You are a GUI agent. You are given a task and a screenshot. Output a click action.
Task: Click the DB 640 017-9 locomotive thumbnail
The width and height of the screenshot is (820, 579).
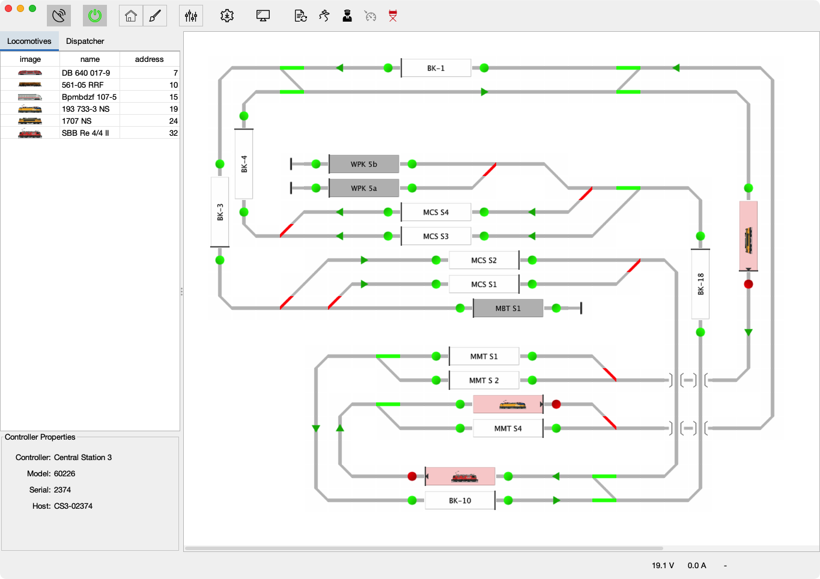(x=30, y=73)
